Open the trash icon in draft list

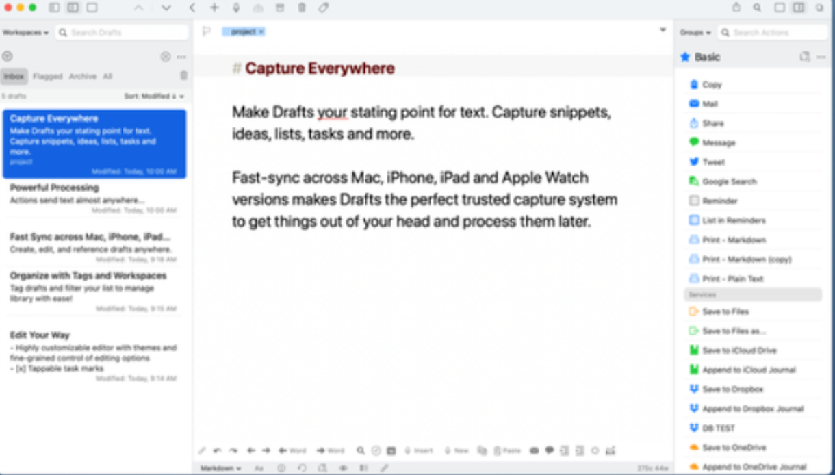(x=183, y=76)
